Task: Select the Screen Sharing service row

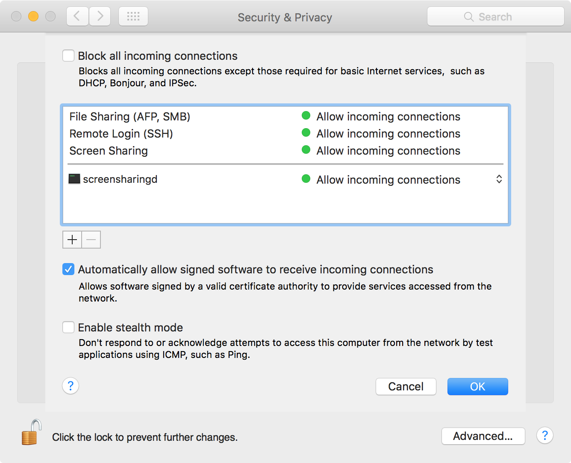Action: point(109,151)
